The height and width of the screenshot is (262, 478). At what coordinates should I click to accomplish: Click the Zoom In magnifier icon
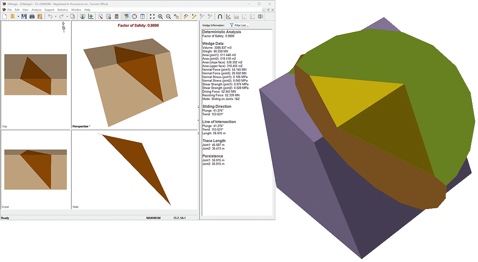coord(160,16)
